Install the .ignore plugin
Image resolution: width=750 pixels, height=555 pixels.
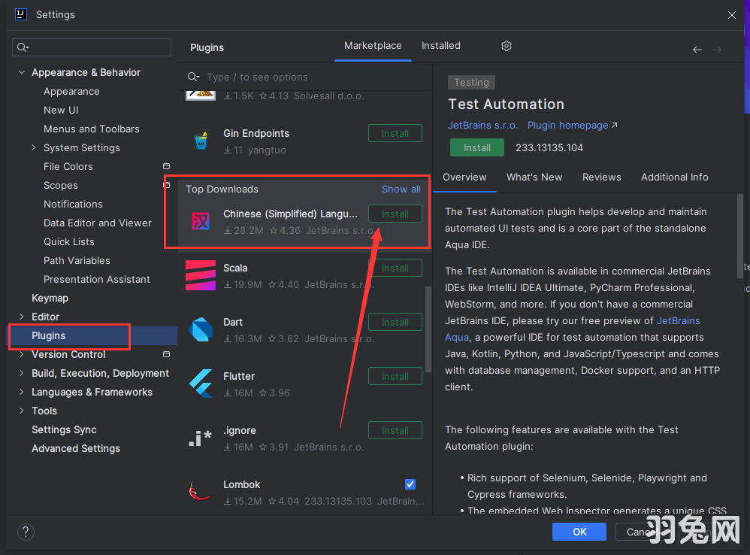(395, 430)
